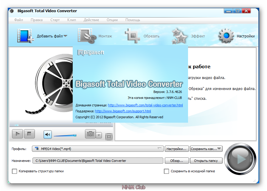The image size is (267, 191).
Task: Click the Copyright (C) 2012 Bigasoft text
Action: tap(119, 117)
